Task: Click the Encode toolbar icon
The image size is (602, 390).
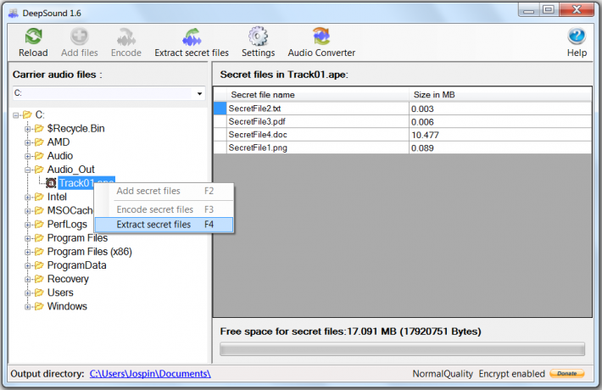Action: click(x=126, y=36)
